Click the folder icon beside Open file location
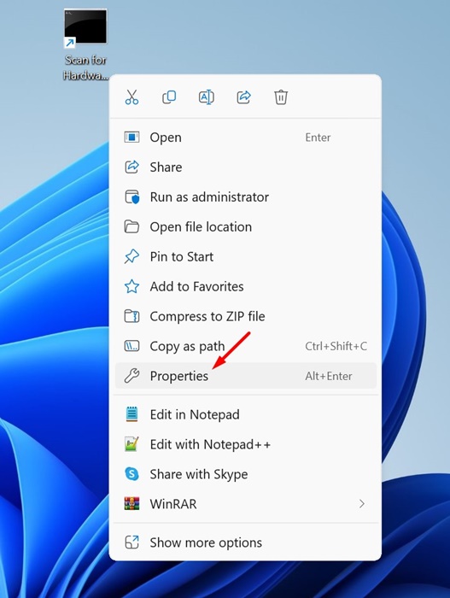 [x=131, y=227]
